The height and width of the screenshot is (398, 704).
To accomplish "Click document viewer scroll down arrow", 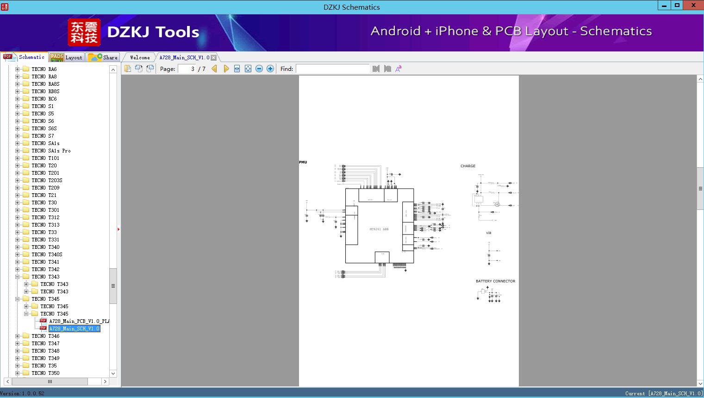I will pyautogui.click(x=700, y=383).
